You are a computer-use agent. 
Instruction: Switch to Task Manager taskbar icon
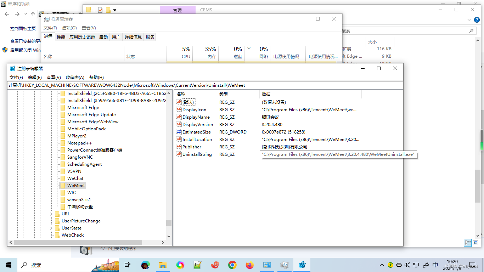click(284, 265)
